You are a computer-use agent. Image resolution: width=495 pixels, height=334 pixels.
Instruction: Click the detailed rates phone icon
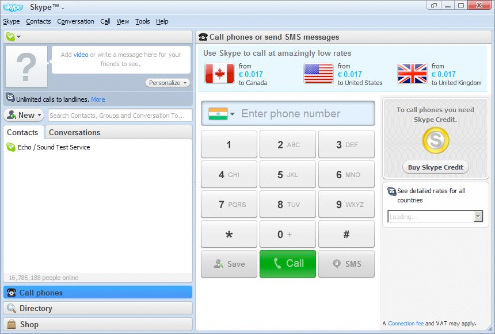coord(391,191)
